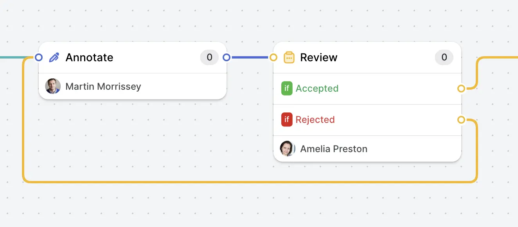Click the Review clipboard icon
This screenshot has height=227, width=518.
coord(289,58)
